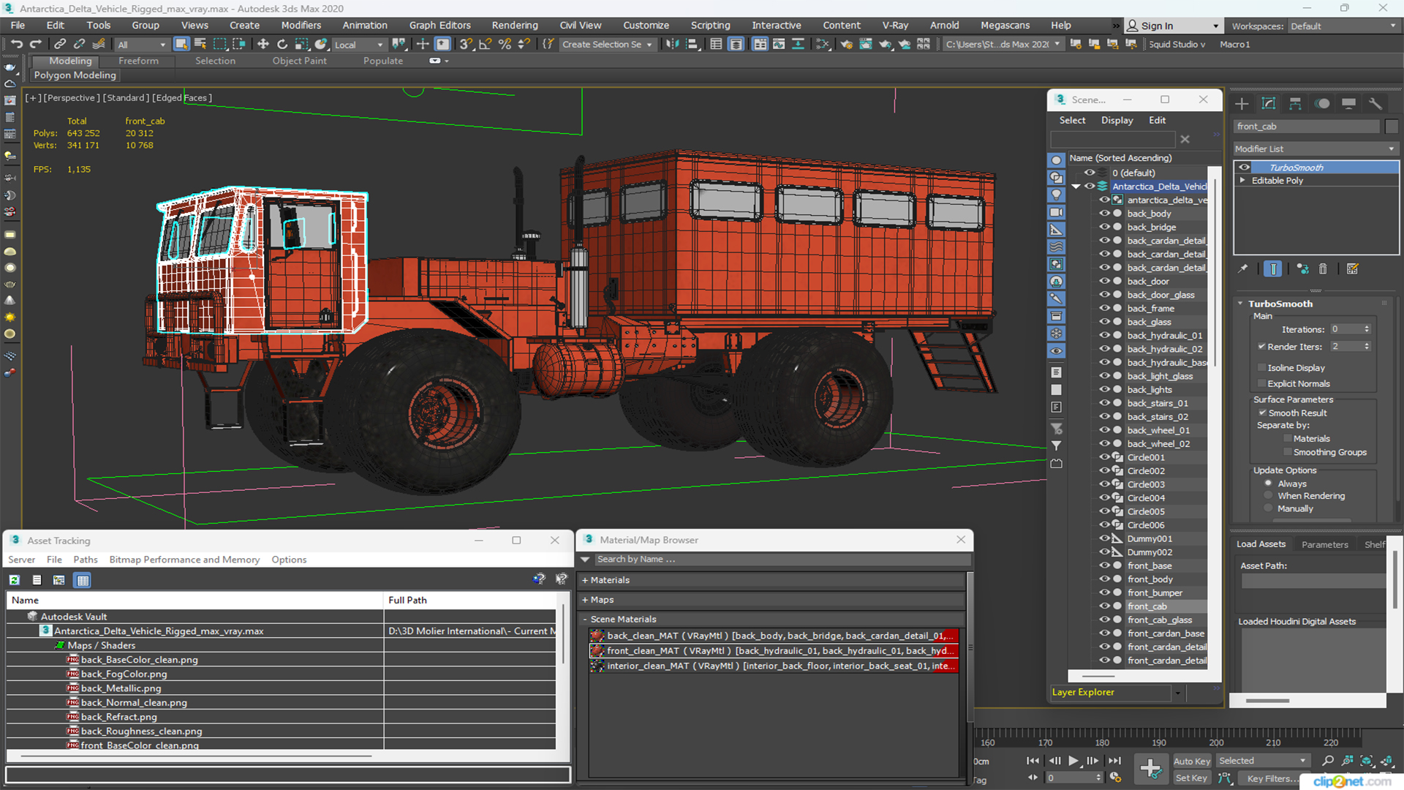Uncheck the Render Iters checkbox
This screenshot has width=1404, height=790.
pos(1262,347)
